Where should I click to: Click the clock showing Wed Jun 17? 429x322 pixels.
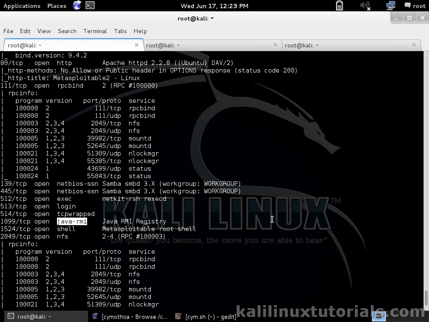tap(214, 6)
